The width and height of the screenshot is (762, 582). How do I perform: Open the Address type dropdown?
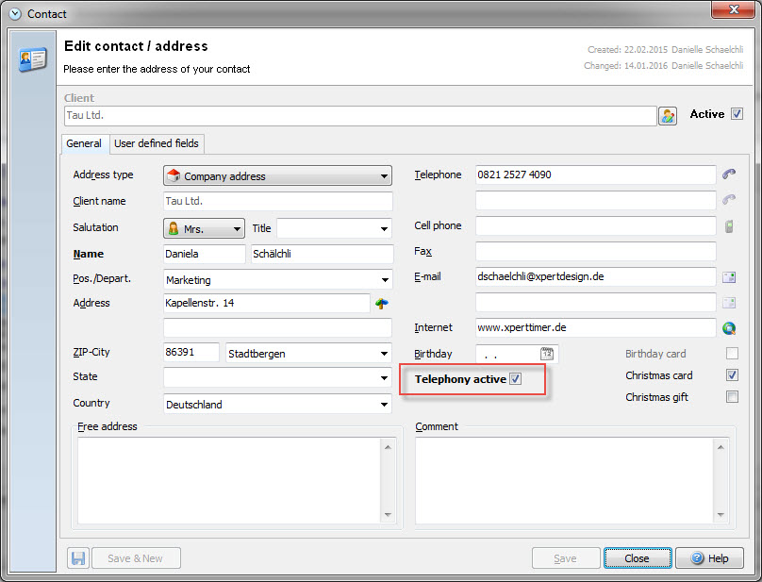click(277, 176)
